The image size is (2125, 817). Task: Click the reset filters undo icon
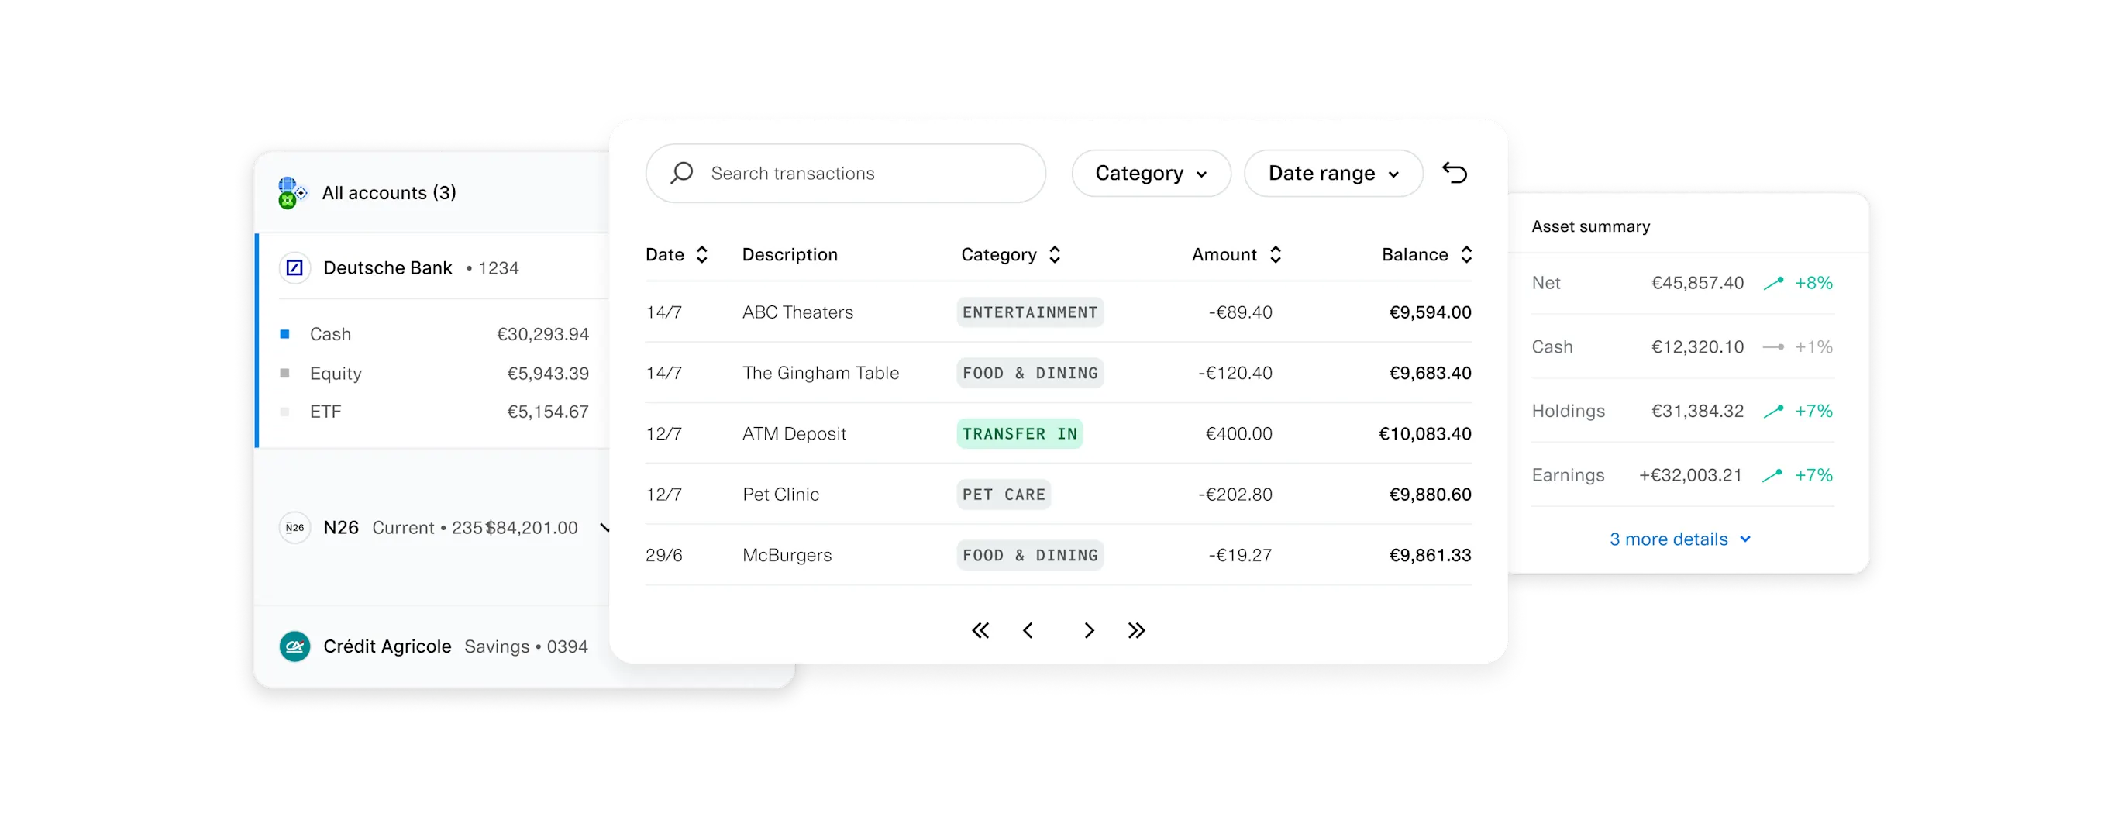(x=1455, y=173)
